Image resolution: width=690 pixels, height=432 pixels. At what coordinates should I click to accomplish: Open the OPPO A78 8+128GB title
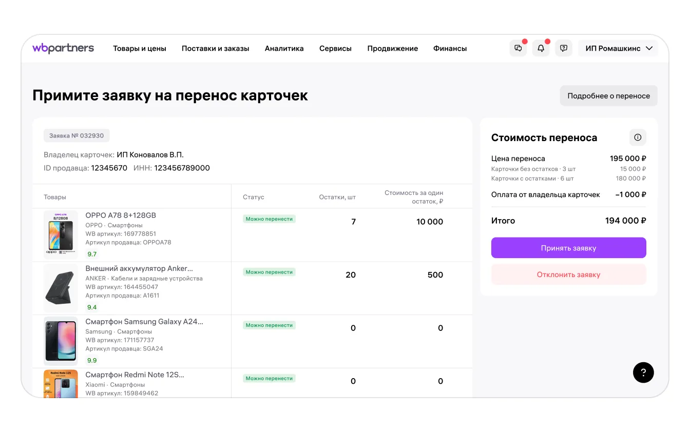(121, 215)
